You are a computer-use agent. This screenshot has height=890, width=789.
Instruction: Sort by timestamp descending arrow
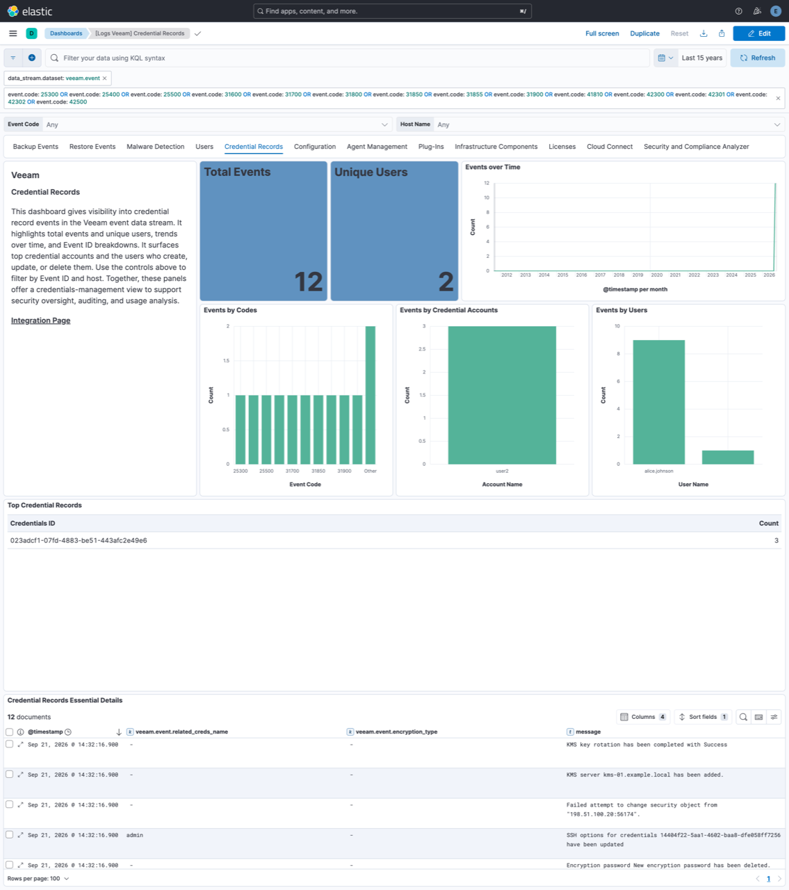(119, 732)
